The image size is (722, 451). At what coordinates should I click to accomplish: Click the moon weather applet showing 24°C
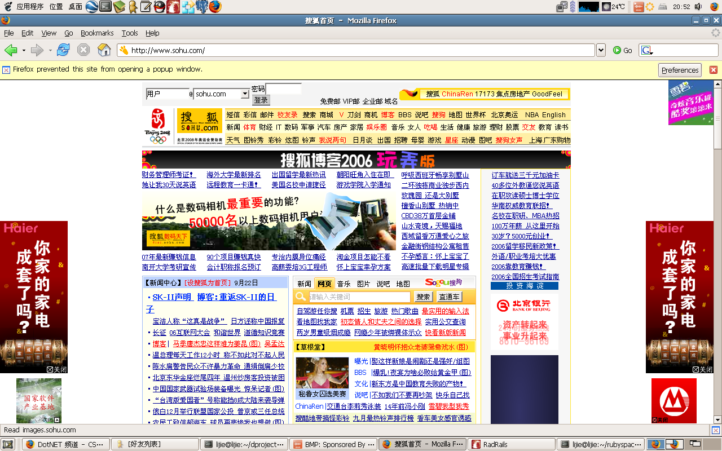[614, 7]
